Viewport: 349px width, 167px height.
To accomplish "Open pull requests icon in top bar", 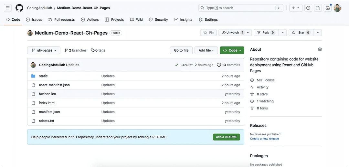I will coord(318,8).
